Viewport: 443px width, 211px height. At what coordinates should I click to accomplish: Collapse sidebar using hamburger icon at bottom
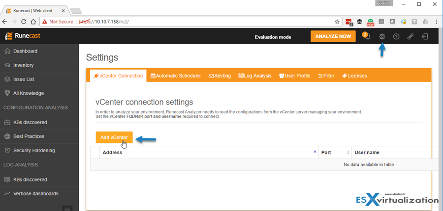67,209
